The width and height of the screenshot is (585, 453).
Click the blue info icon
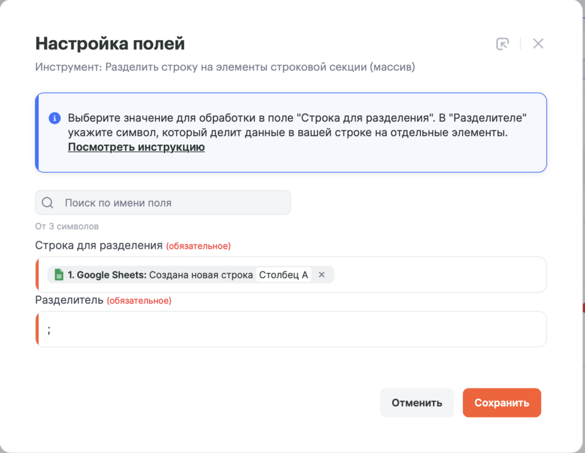coord(55,118)
